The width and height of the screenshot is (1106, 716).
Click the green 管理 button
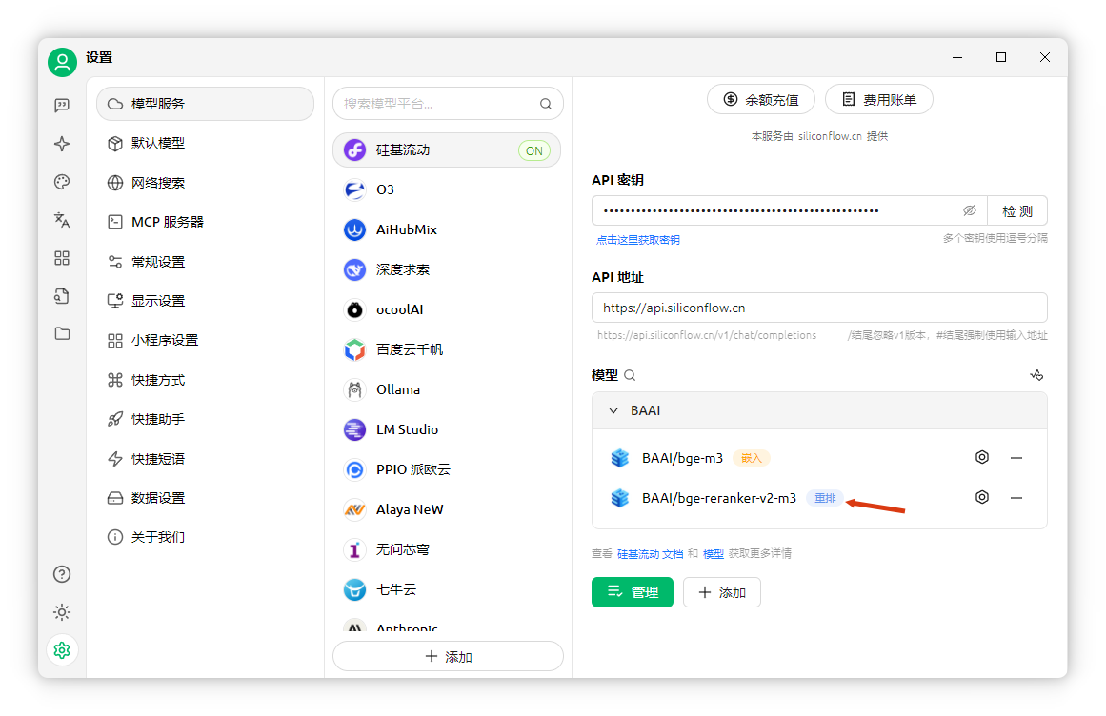point(632,592)
